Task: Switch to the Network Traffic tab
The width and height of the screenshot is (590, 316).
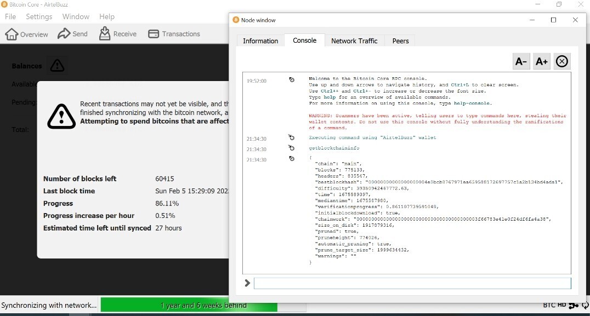Action: click(x=354, y=41)
